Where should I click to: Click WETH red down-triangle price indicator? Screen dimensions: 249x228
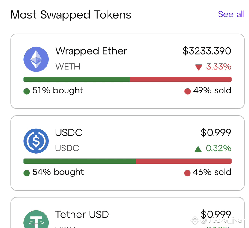pyautogui.click(x=199, y=67)
